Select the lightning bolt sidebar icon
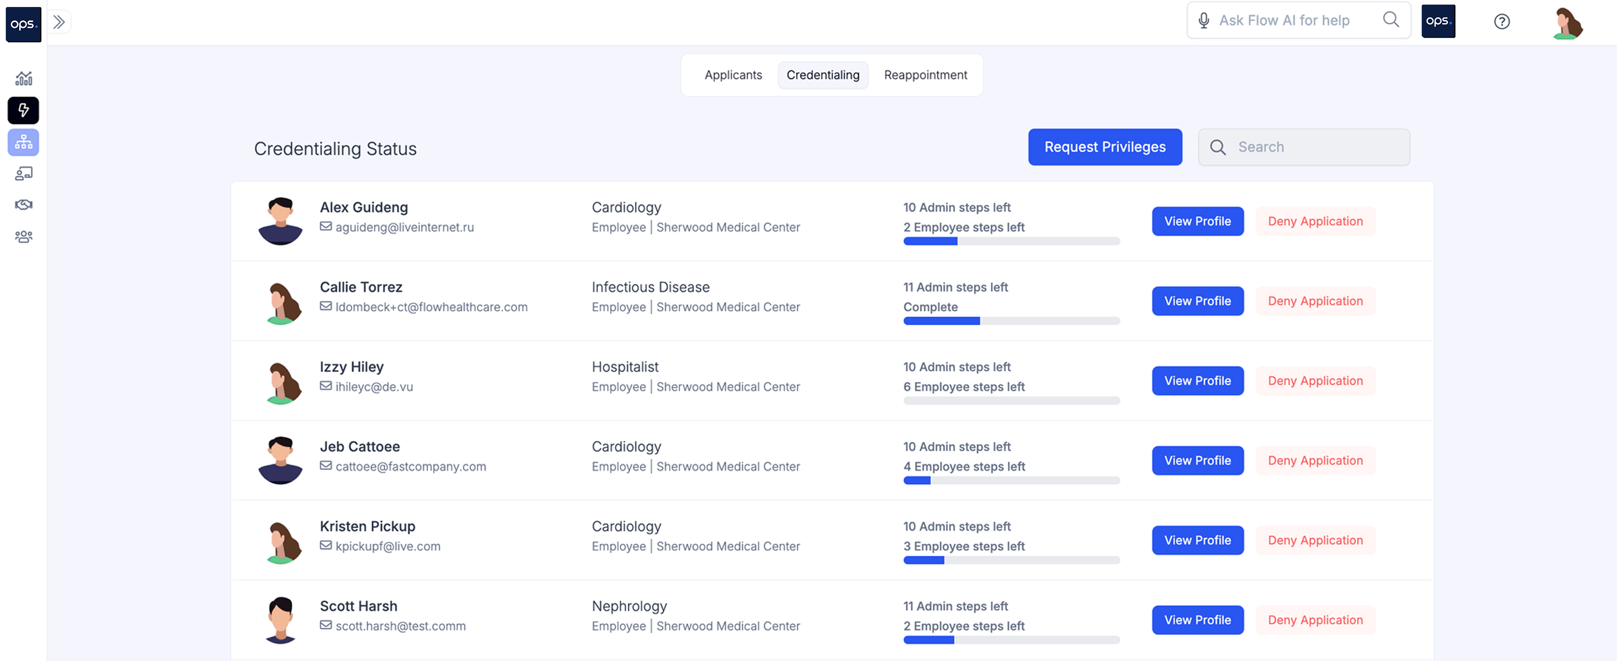1617x661 pixels. (x=23, y=110)
